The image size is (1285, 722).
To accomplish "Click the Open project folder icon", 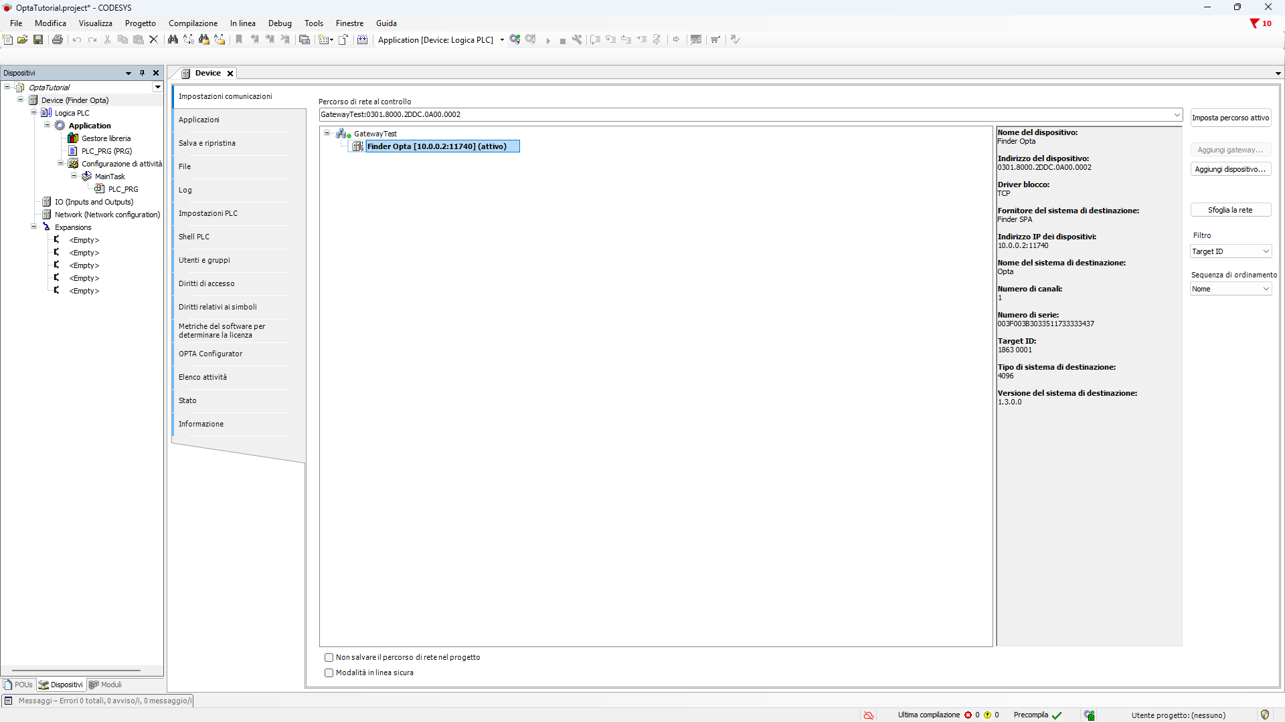I will [23, 39].
